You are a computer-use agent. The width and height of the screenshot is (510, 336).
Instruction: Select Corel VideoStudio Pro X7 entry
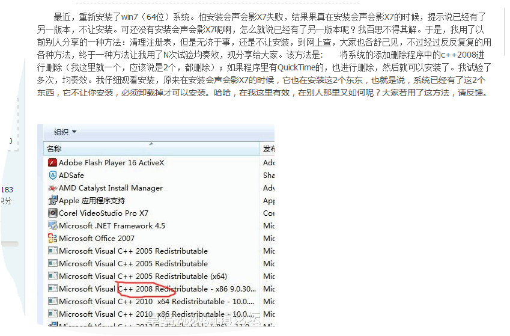(x=103, y=213)
